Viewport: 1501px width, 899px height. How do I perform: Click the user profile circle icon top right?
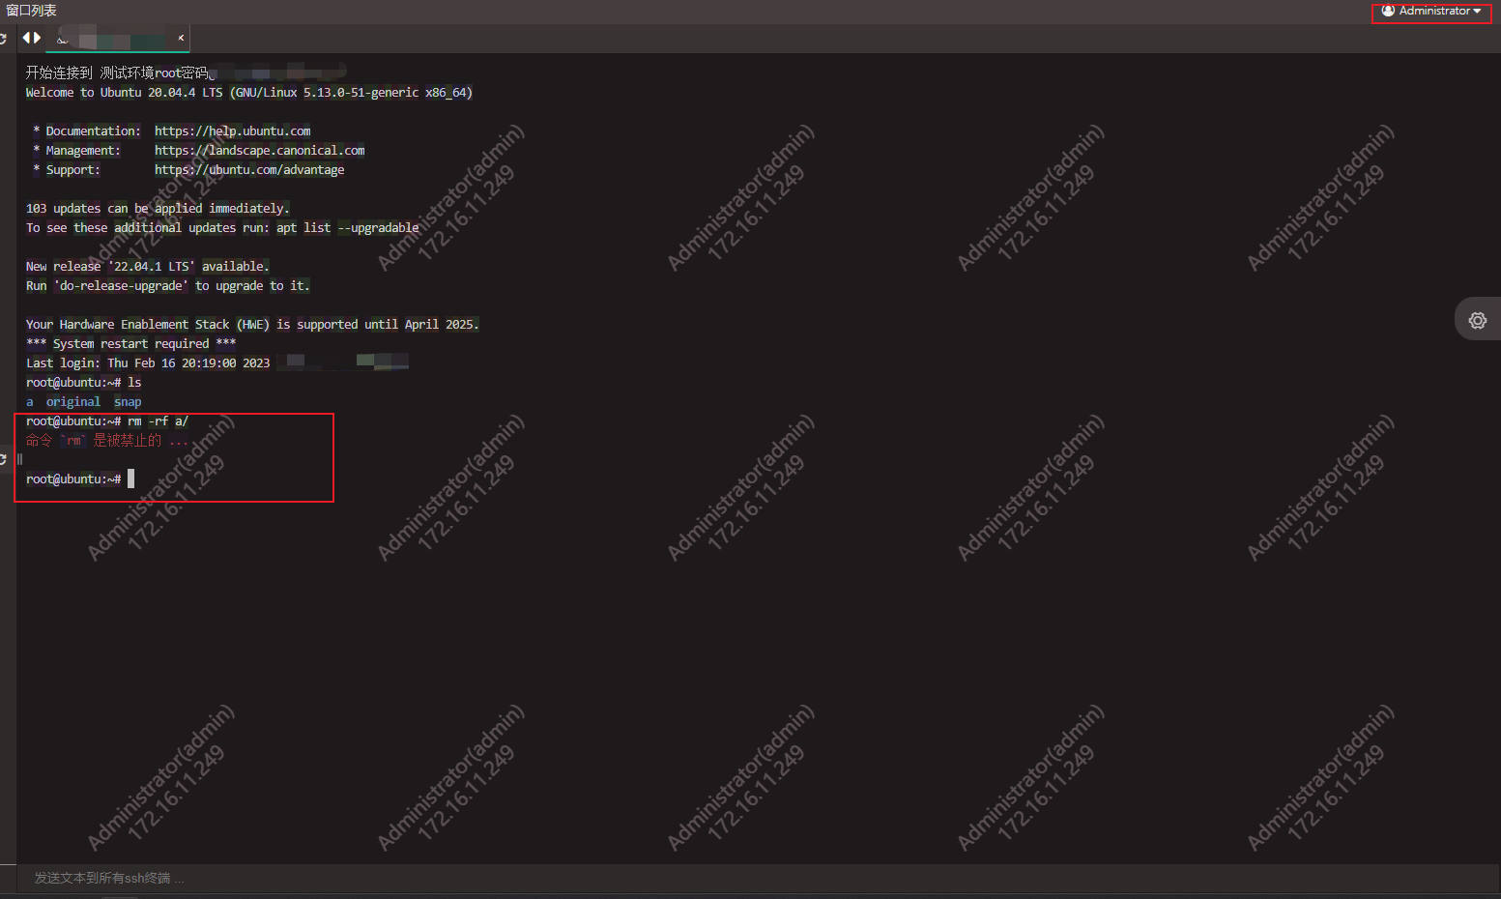click(x=1388, y=11)
